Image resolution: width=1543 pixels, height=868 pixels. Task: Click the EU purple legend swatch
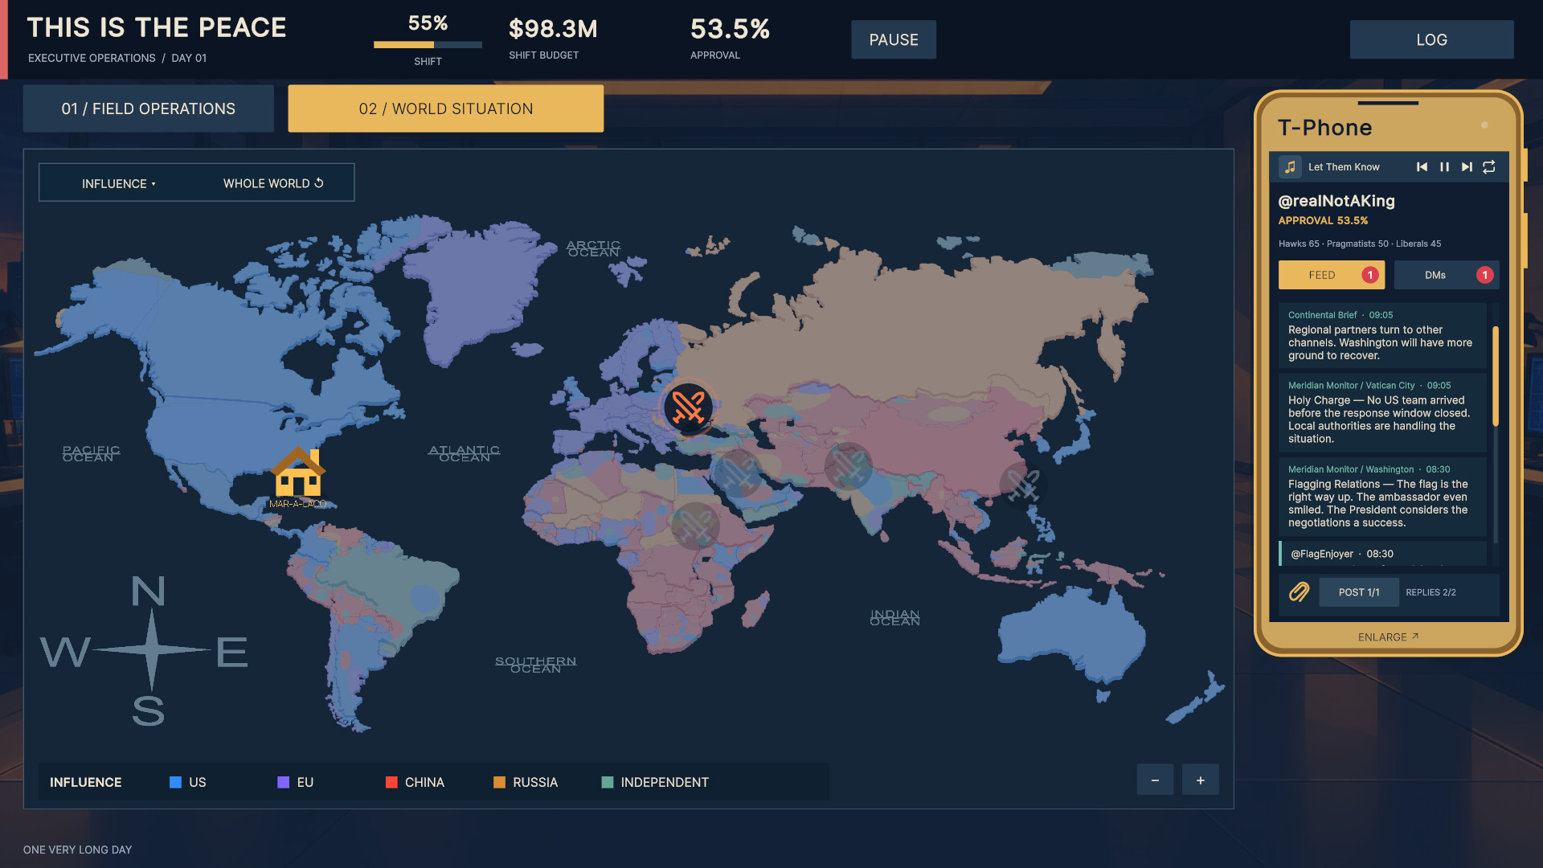point(283,782)
